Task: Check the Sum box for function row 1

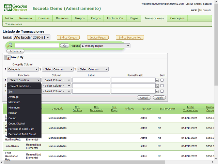Action: point(162,80)
